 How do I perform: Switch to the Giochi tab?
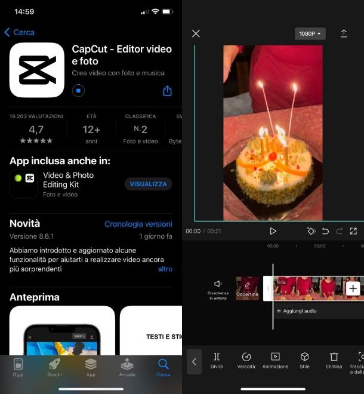click(54, 368)
